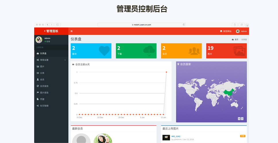Click the IMG_0242 video thumbnail

(166, 138)
